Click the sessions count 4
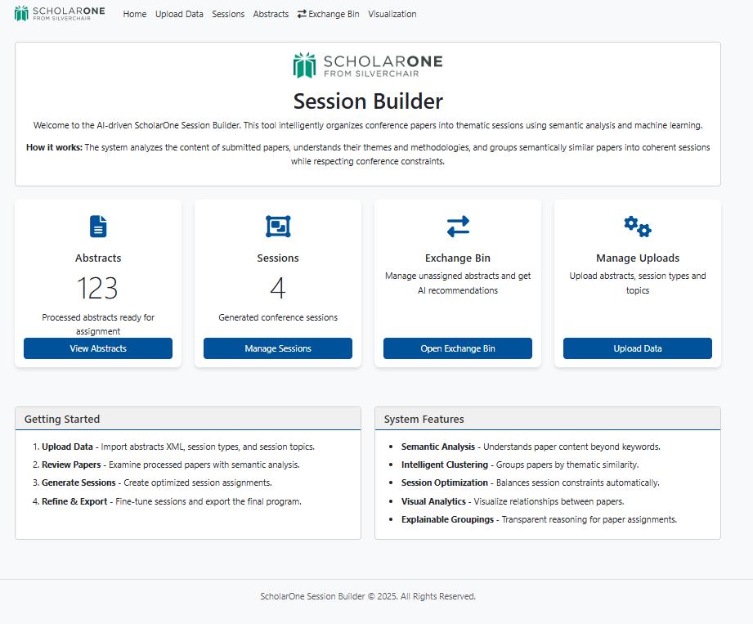 coord(278,288)
